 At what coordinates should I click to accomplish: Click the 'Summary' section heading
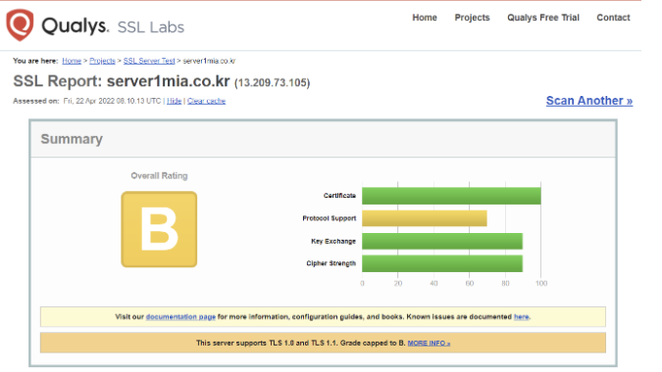pos(72,139)
